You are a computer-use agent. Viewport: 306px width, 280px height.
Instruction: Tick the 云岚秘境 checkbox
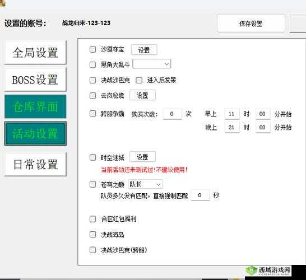(x=92, y=96)
